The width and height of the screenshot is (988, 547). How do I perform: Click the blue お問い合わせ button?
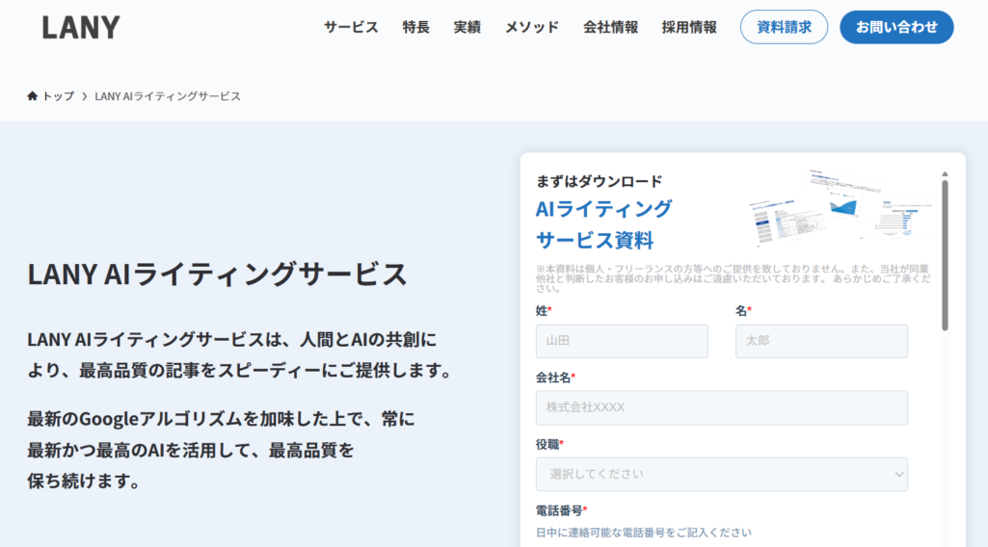coord(896,27)
